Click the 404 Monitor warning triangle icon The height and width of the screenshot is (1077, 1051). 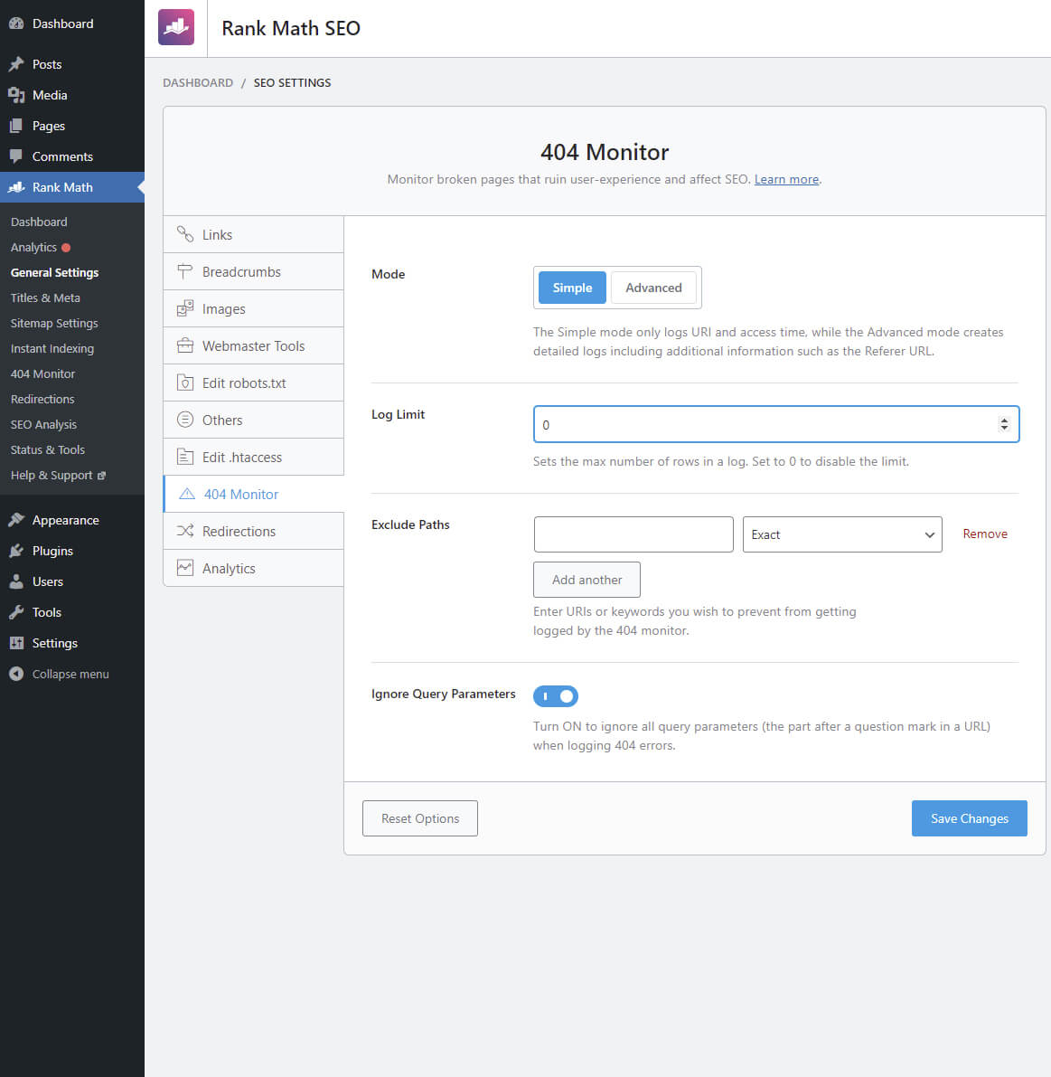[187, 494]
